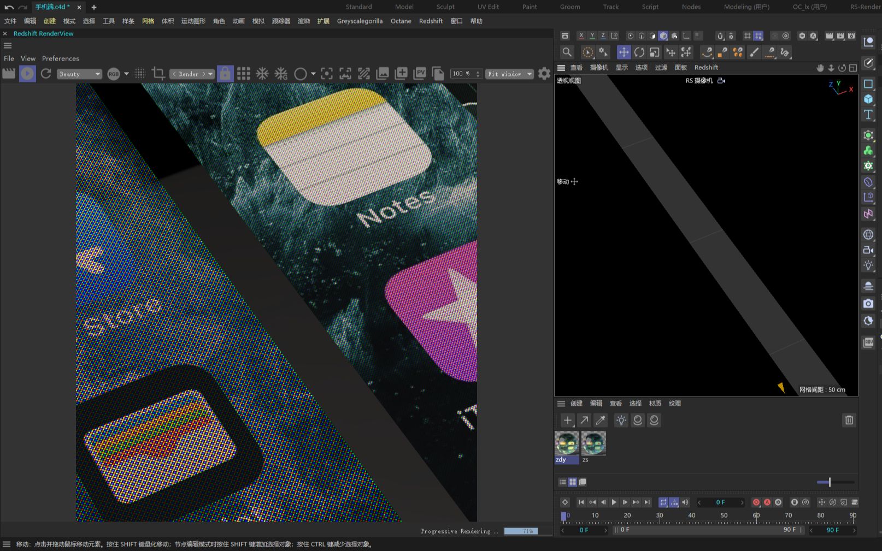Add a snapshot image with plus icon

[x=401, y=74]
